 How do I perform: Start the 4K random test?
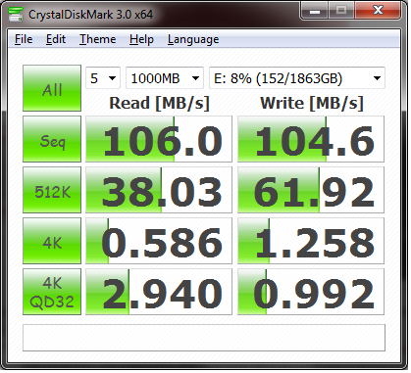[52, 241]
